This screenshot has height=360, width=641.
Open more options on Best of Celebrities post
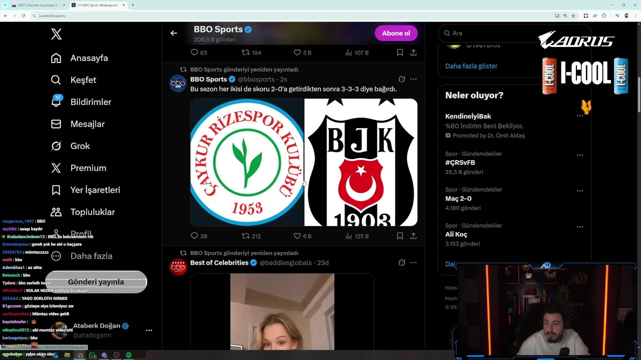click(413, 262)
